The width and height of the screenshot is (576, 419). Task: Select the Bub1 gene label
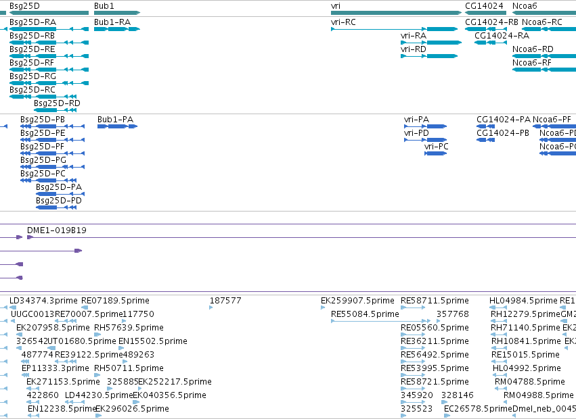click(x=104, y=6)
